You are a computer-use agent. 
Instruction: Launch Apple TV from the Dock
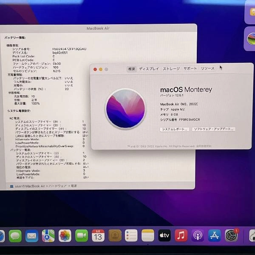click(x=164, y=235)
